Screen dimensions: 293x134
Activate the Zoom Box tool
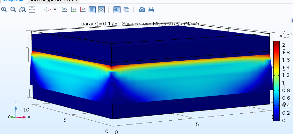coord(22,10)
